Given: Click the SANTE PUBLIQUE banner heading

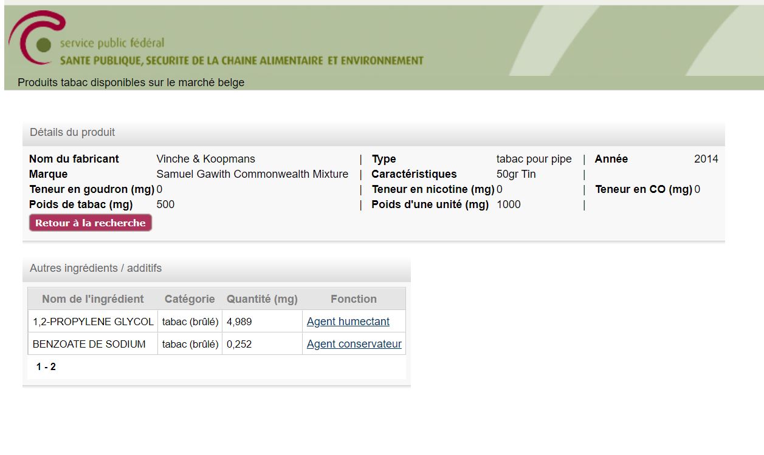Looking at the screenshot, I should tap(242, 61).
